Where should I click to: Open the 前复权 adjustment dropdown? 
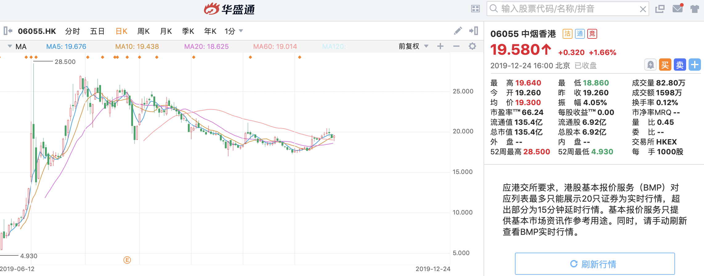(413, 46)
